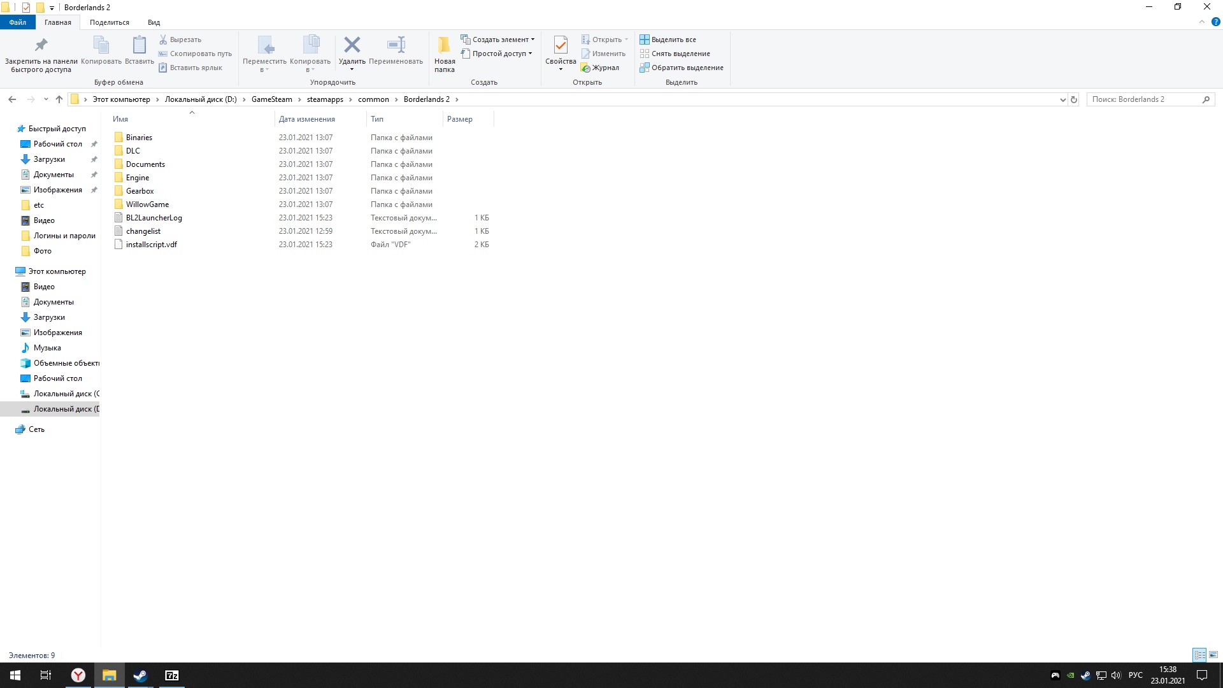The image size is (1223, 688).
Task: Click Select all (Выделить все)
Action: tap(668, 39)
